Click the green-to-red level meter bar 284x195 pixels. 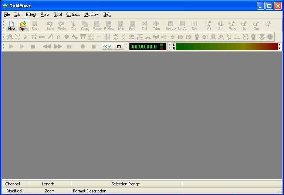(x=226, y=47)
